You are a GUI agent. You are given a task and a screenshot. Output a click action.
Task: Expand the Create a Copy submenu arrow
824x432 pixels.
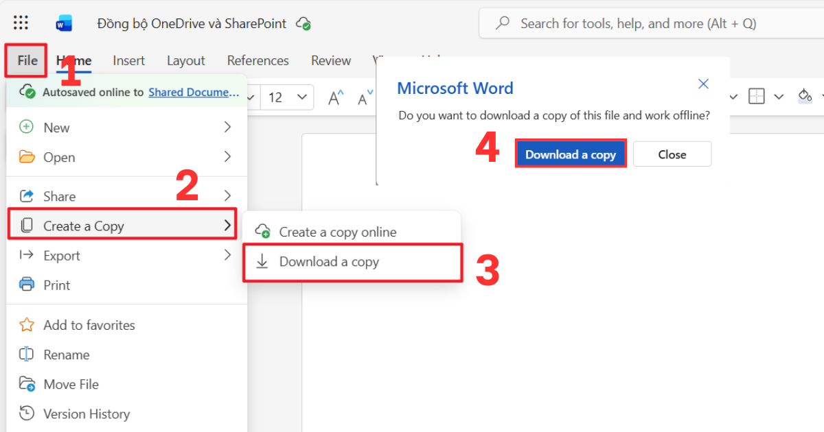pos(227,225)
